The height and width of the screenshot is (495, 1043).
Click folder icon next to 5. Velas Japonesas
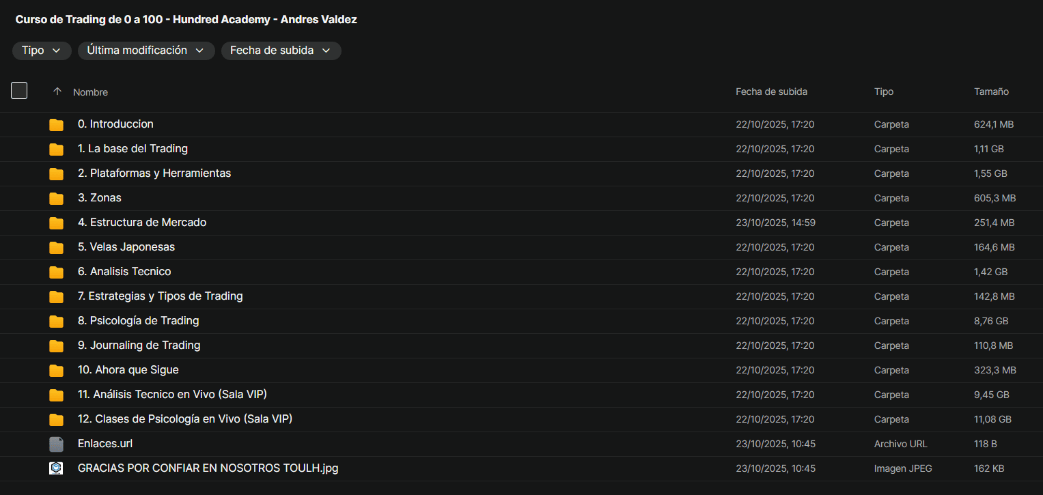click(x=56, y=248)
